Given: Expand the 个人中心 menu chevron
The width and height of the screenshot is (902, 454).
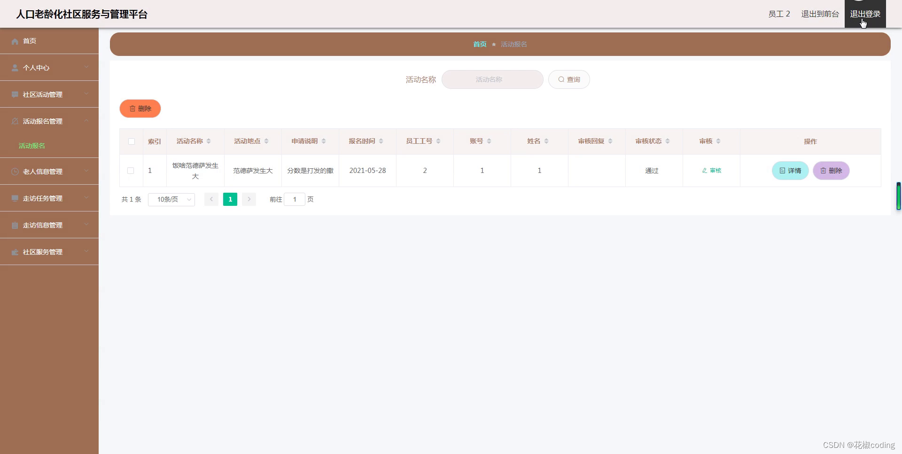Looking at the screenshot, I should click(86, 67).
